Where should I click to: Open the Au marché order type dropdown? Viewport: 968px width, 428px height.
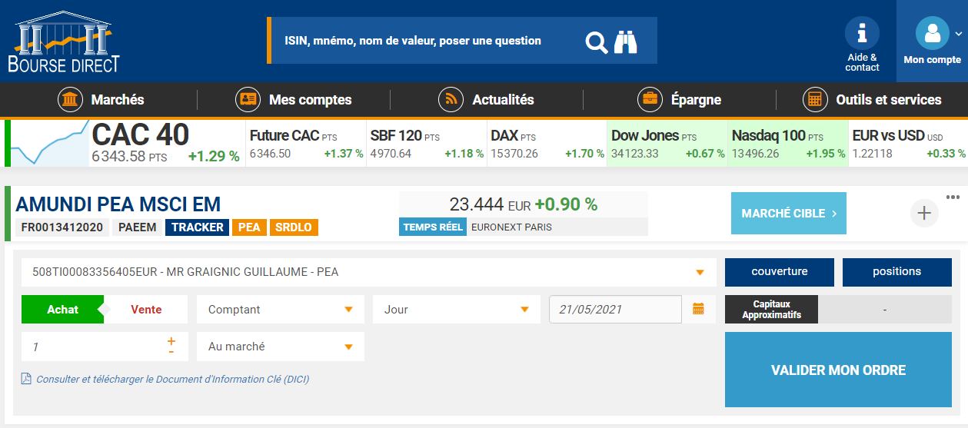pos(281,347)
